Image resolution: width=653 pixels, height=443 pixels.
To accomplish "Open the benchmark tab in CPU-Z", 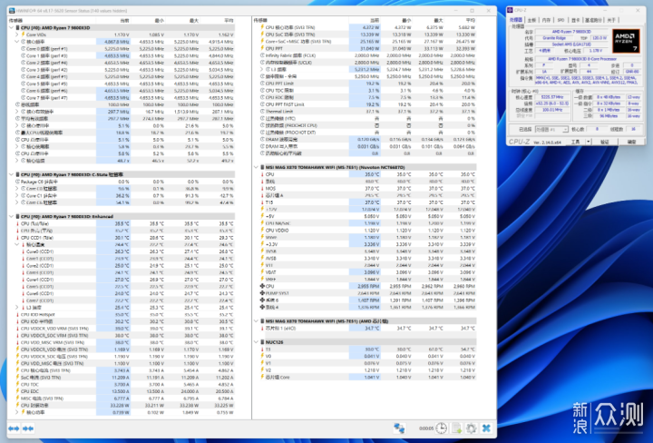I will (593, 20).
